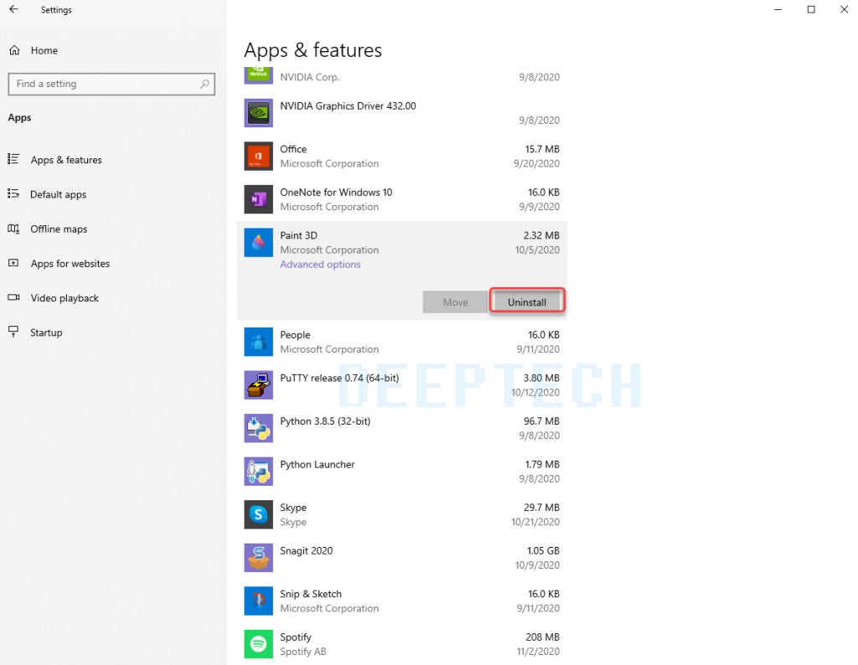The image size is (858, 665).
Task: Click the Snagit 2020 app icon
Action: [258, 558]
